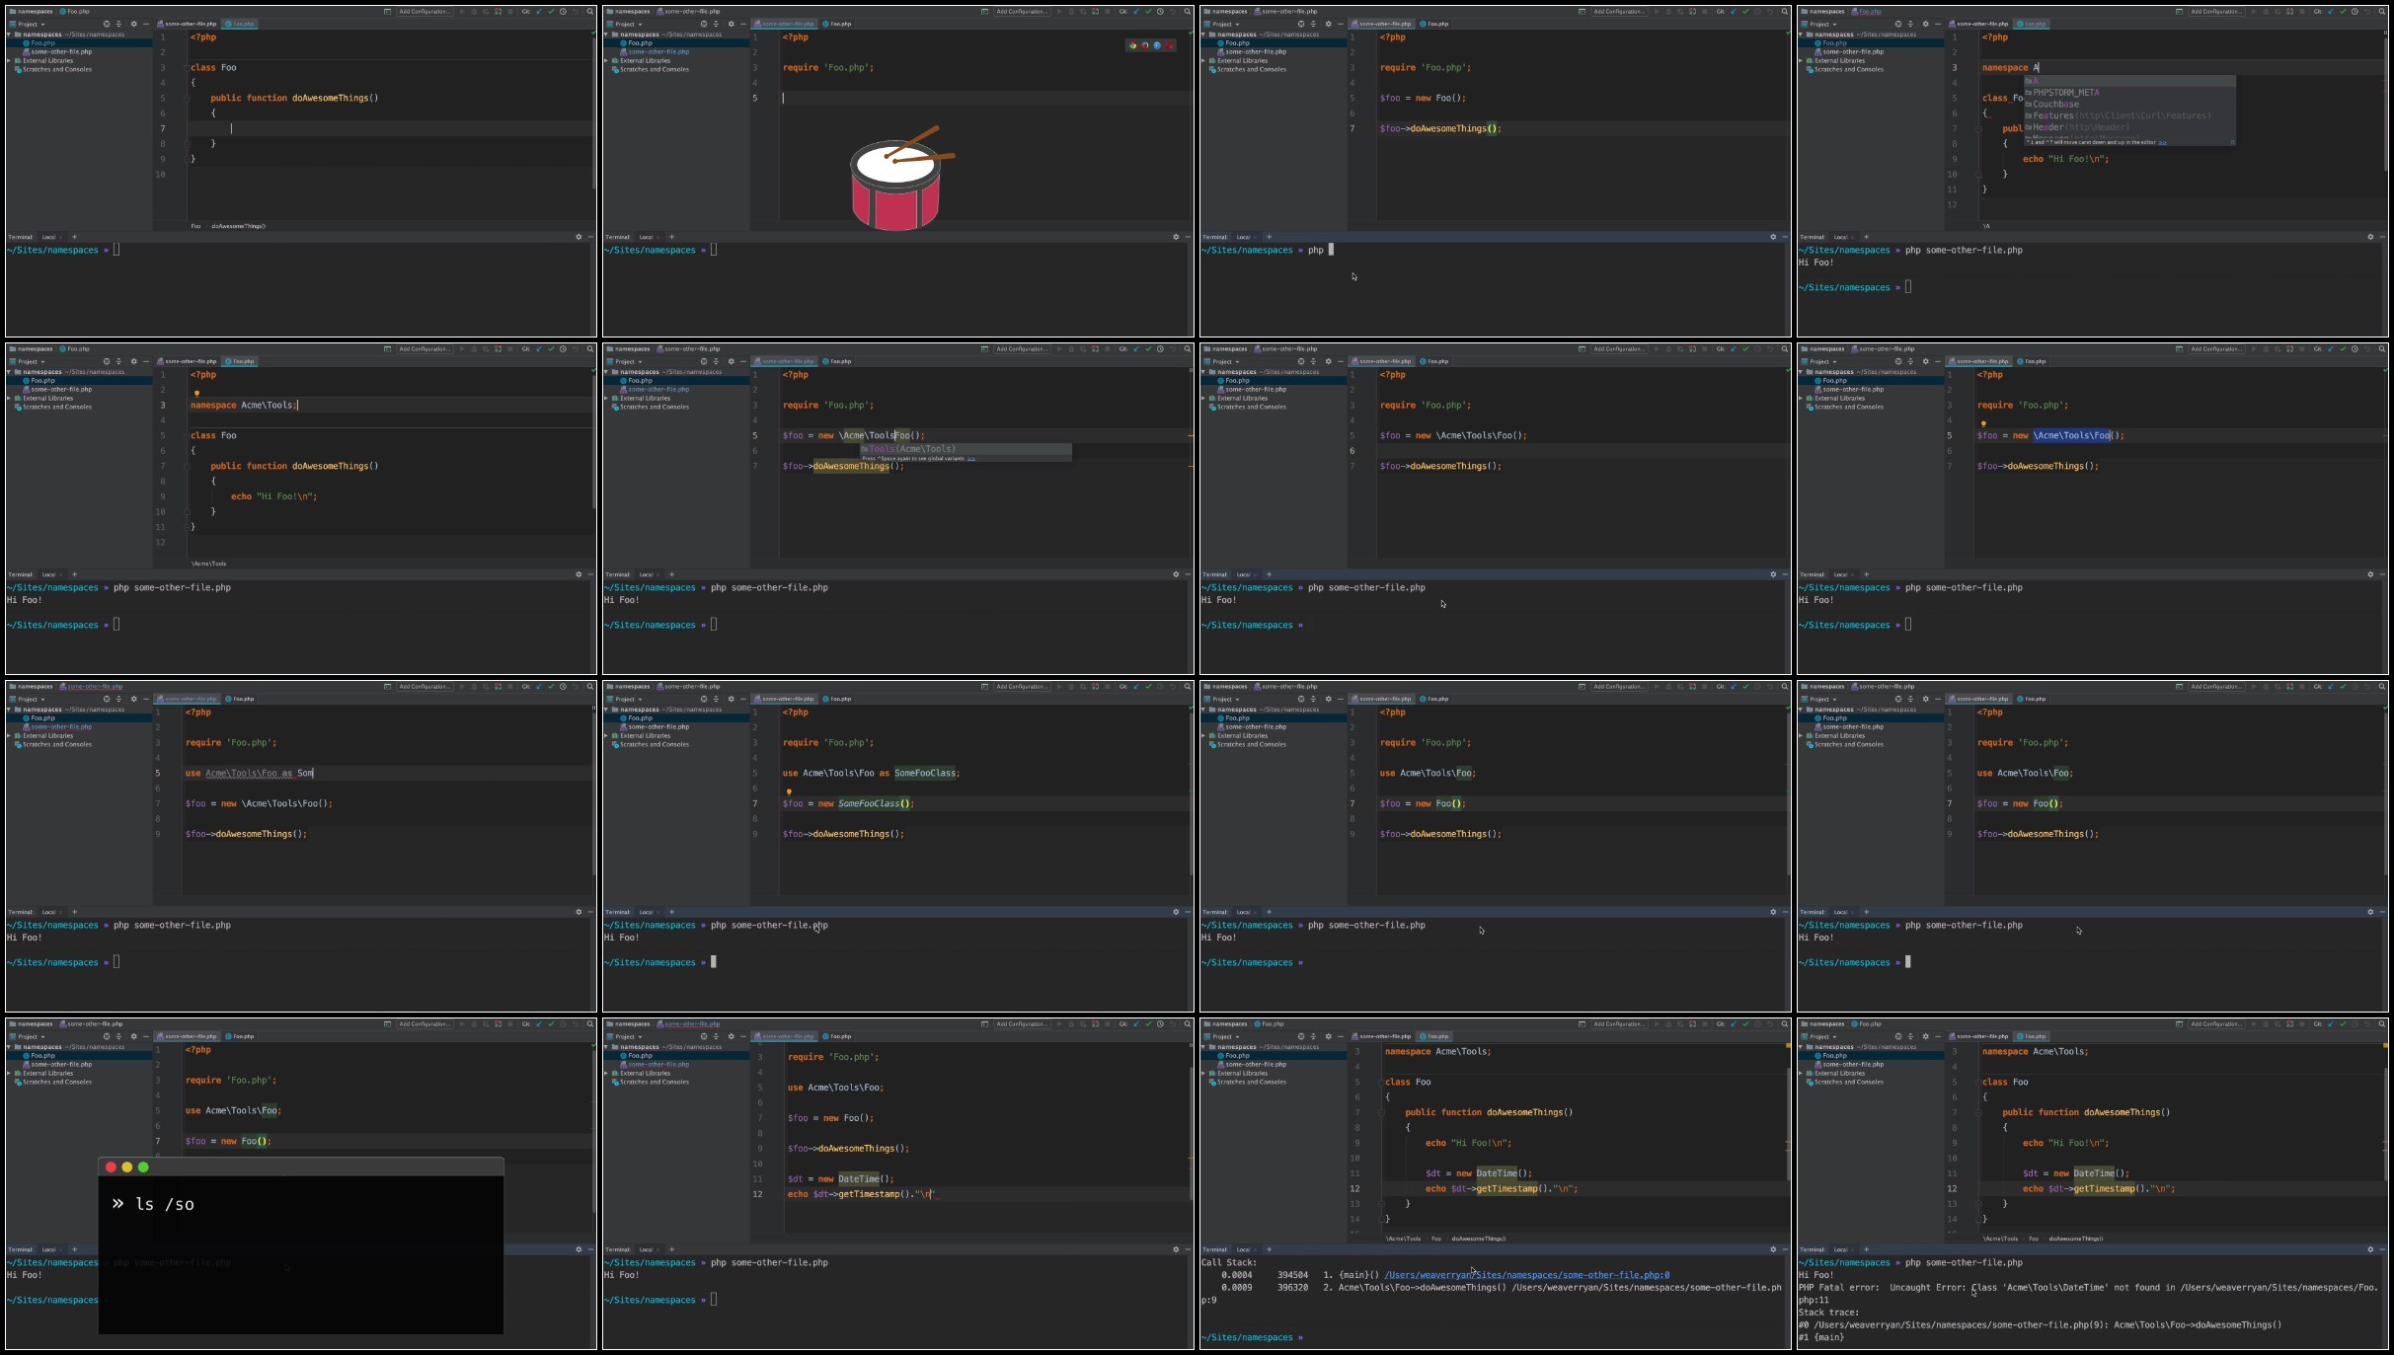The height and width of the screenshot is (1355, 2394).
Task: Click the green commit checkmark above the 'namespace A' editor
Action: [x=2345, y=12]
